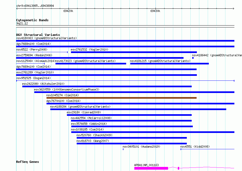The width and height of the screenshot is (242, 171).
Task: Click the nsv6551 (Kidd2008) label
Action: pyautogui.click(x=195, y=147)
